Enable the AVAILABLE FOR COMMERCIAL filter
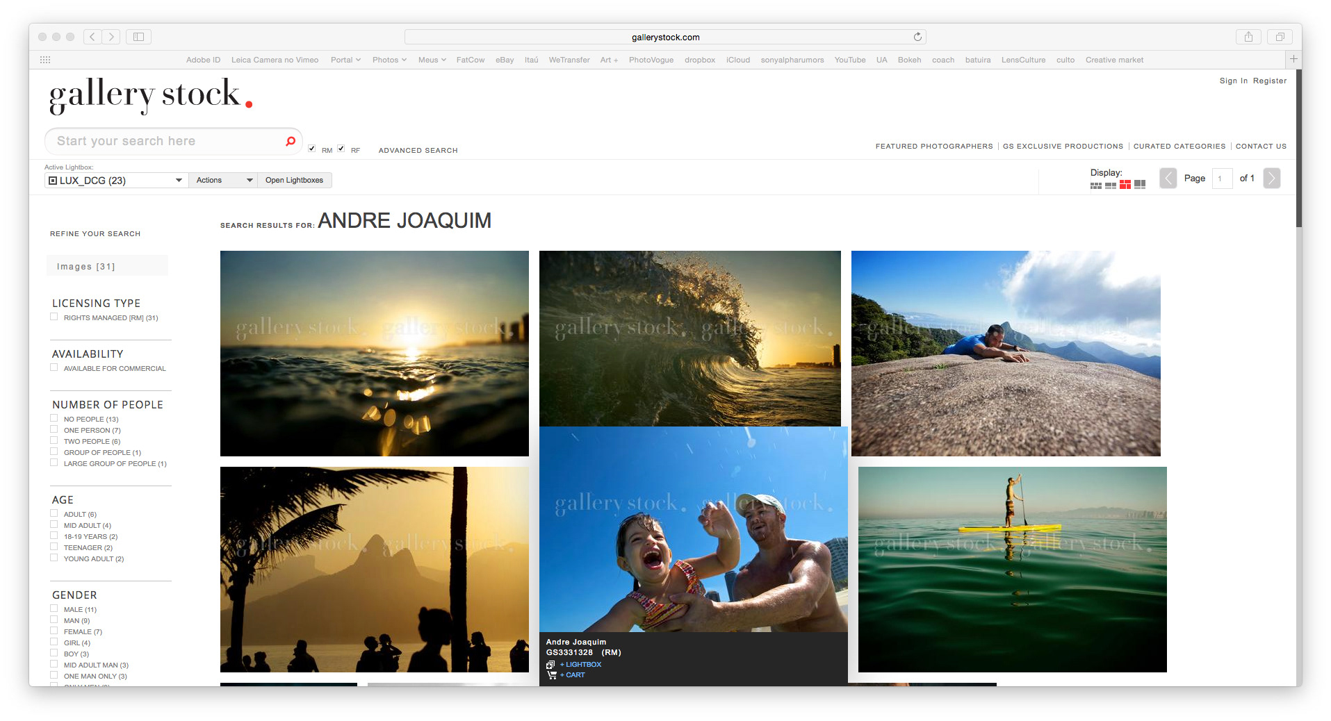This screenshot has height=721, width=1331. point(54,368)
